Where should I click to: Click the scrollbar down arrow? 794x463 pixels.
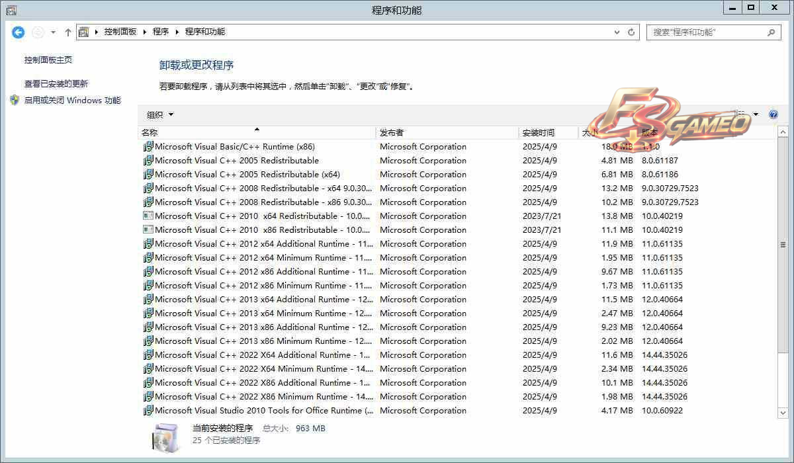pyautogui.click(x=783, y=413)
